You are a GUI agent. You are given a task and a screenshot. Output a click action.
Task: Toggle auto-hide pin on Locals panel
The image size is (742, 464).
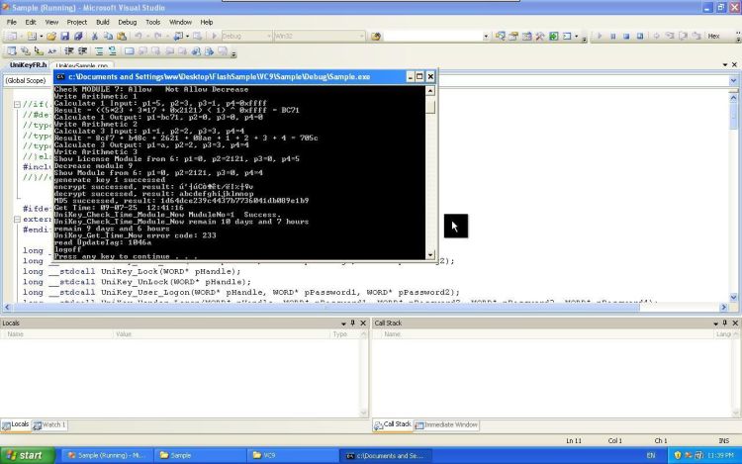click(x=352, y=324)
